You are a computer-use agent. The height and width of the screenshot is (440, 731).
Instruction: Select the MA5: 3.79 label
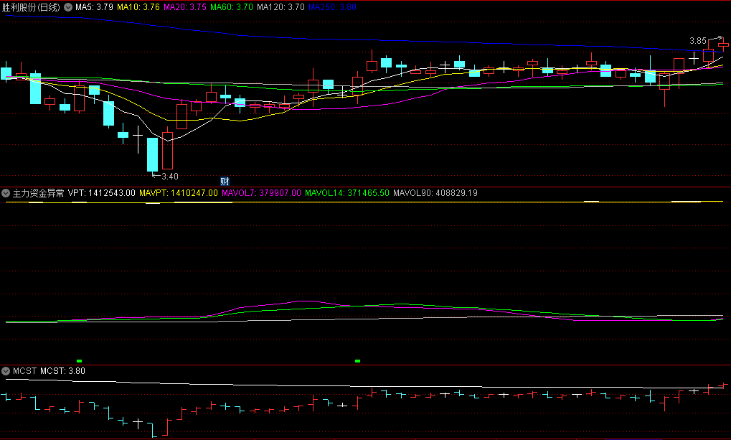click(94, 7)
